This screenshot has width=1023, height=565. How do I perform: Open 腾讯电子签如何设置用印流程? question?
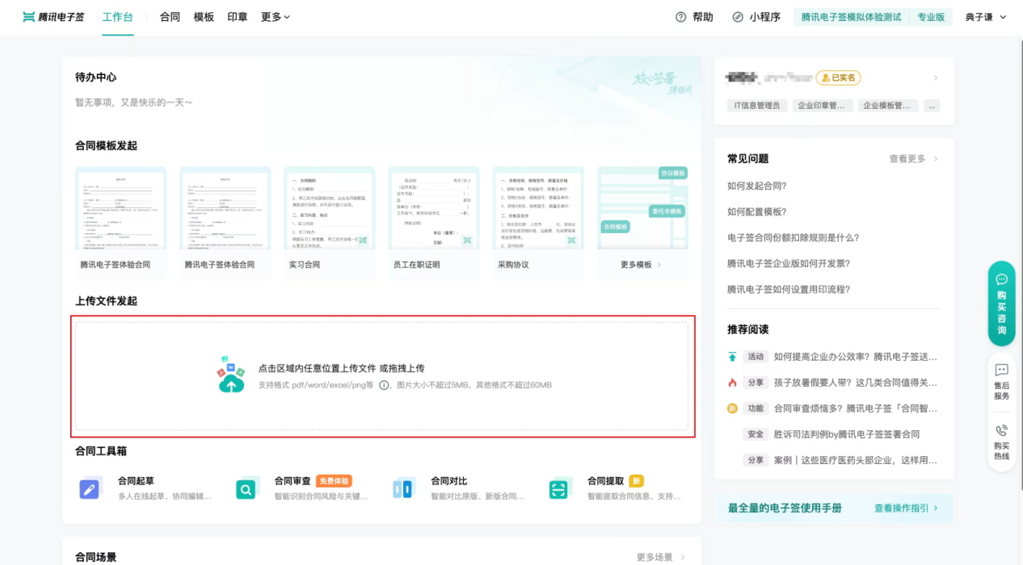point(789,289)
